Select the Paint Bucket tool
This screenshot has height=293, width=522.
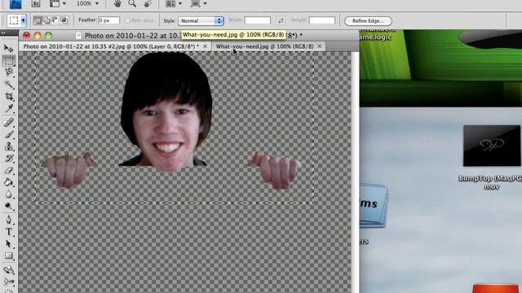click(x=9, y=182)
